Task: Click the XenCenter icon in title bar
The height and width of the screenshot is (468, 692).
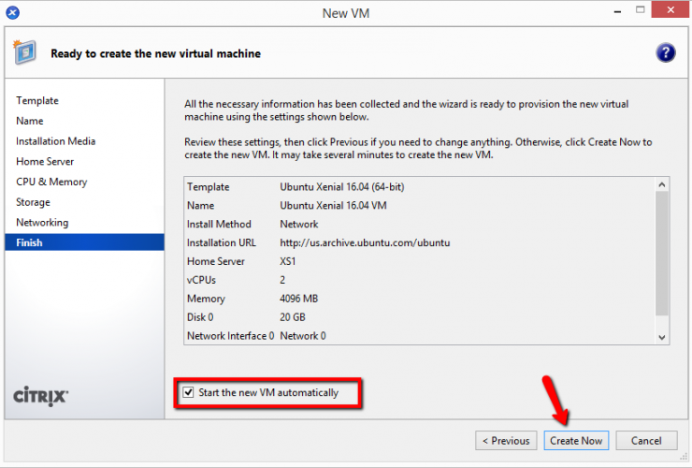Action: [x=13, y=13]
